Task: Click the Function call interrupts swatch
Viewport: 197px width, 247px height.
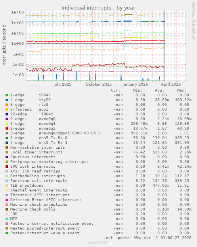Action: click(7, 181)
